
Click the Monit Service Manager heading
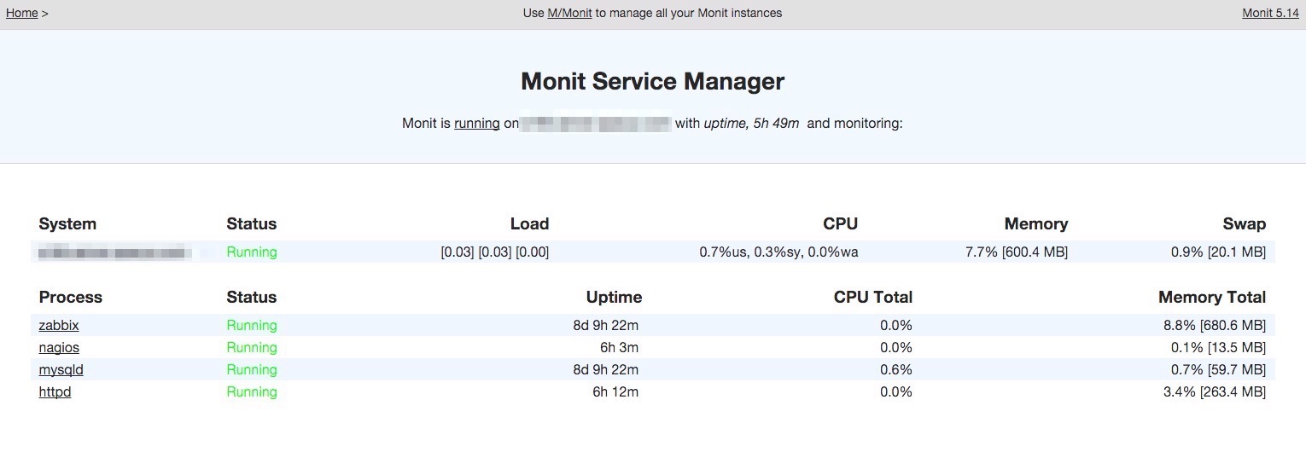point(652,82)
